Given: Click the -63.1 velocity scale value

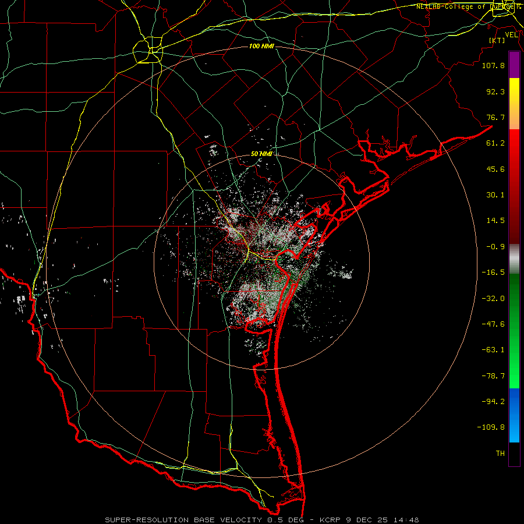Looking at the screenshot, I should (x=493, y=350).
